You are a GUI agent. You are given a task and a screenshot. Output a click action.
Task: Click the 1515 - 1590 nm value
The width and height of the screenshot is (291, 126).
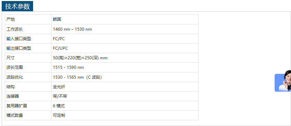click(68, 68)
